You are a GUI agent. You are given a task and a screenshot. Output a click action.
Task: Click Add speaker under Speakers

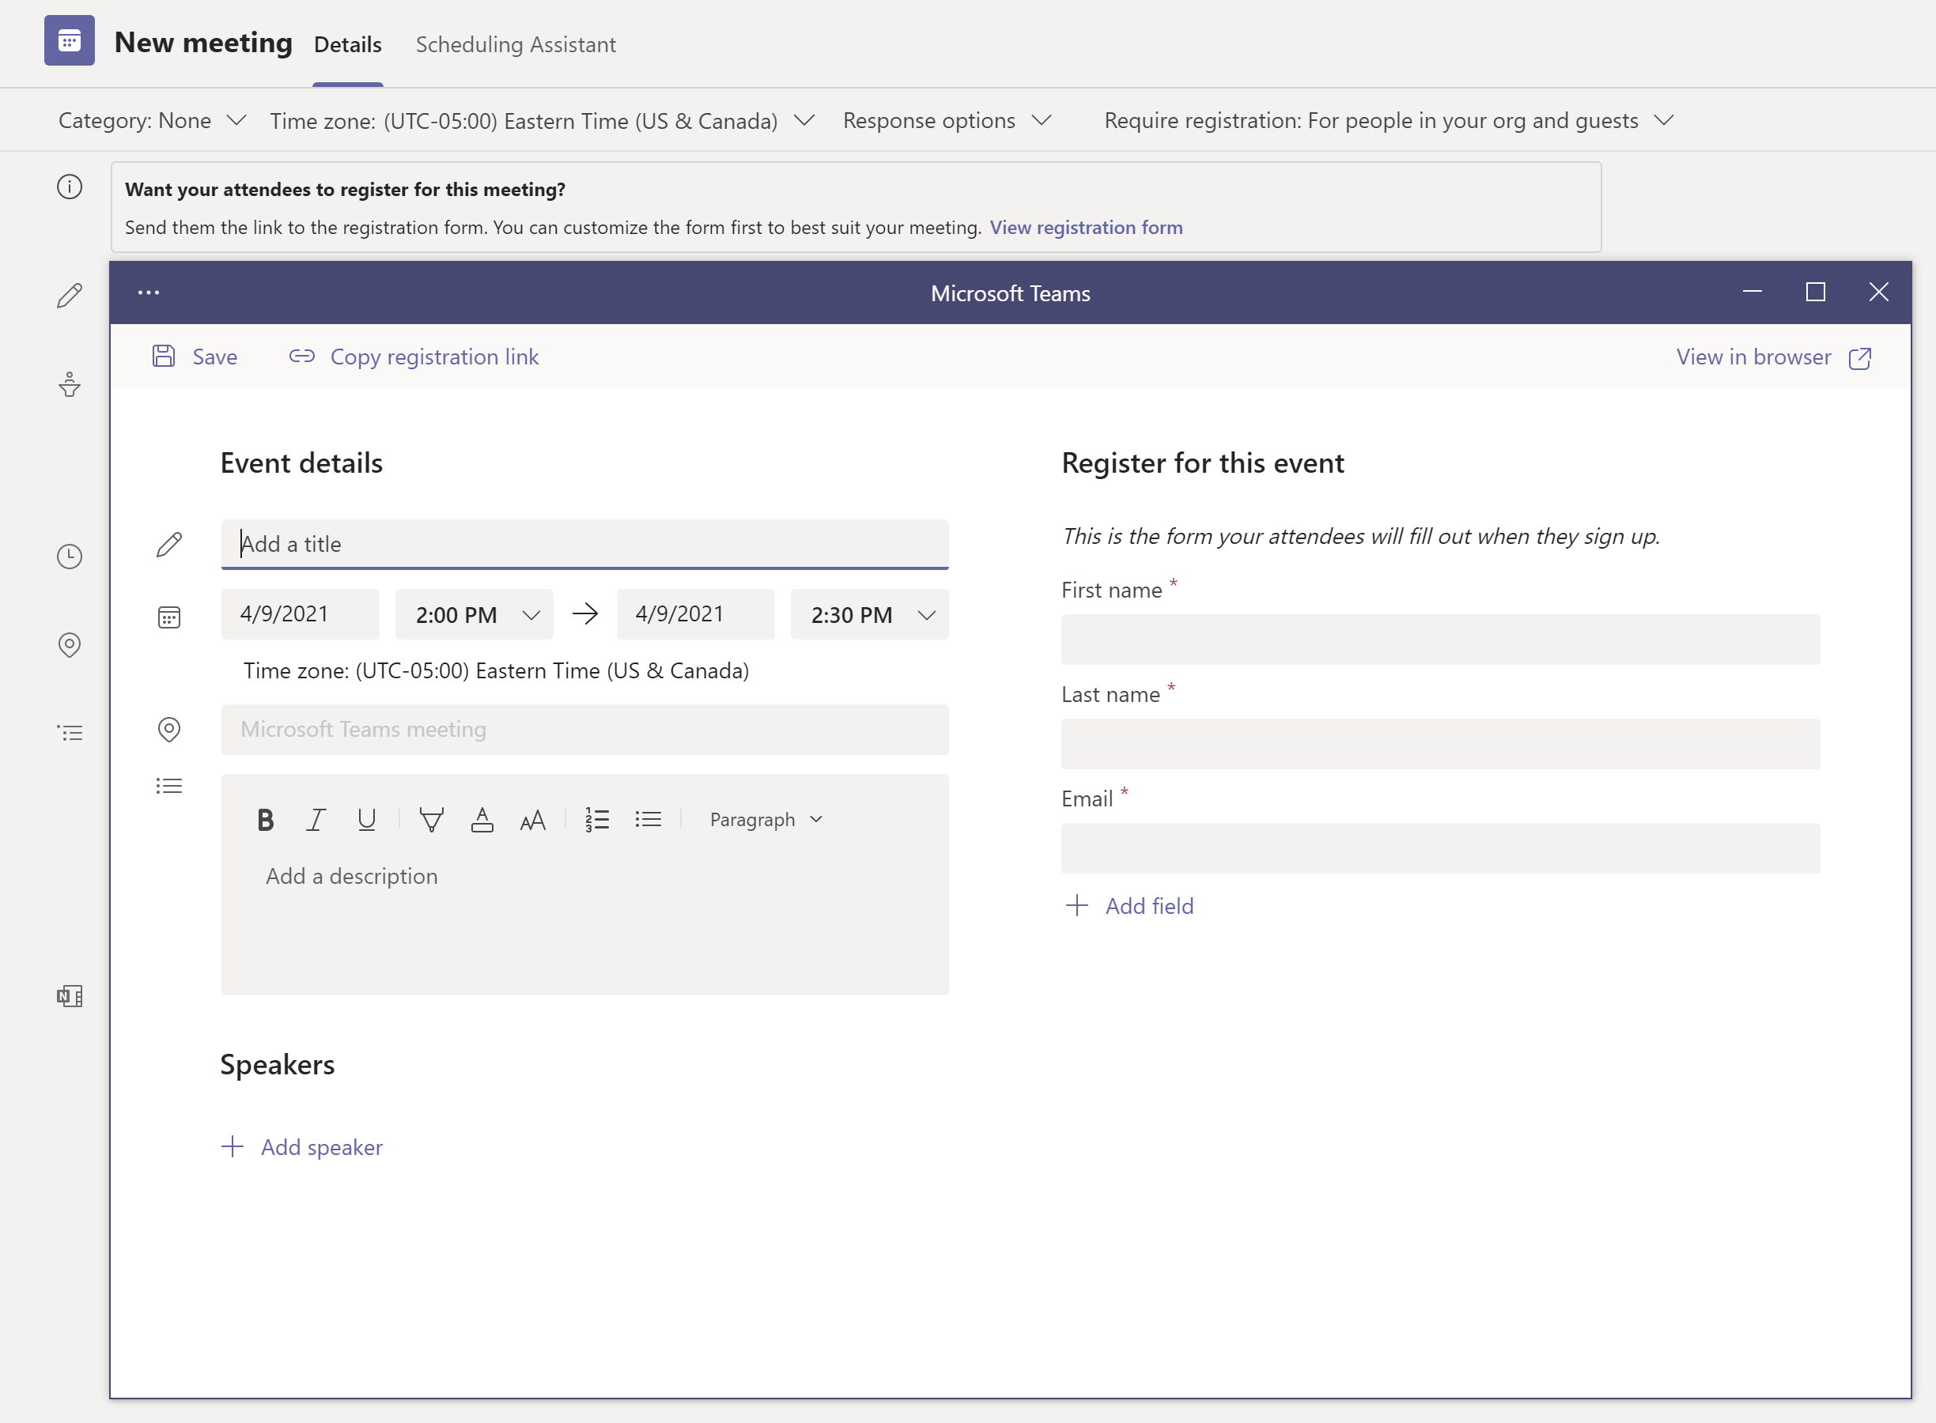click(x=301, y=1147)
